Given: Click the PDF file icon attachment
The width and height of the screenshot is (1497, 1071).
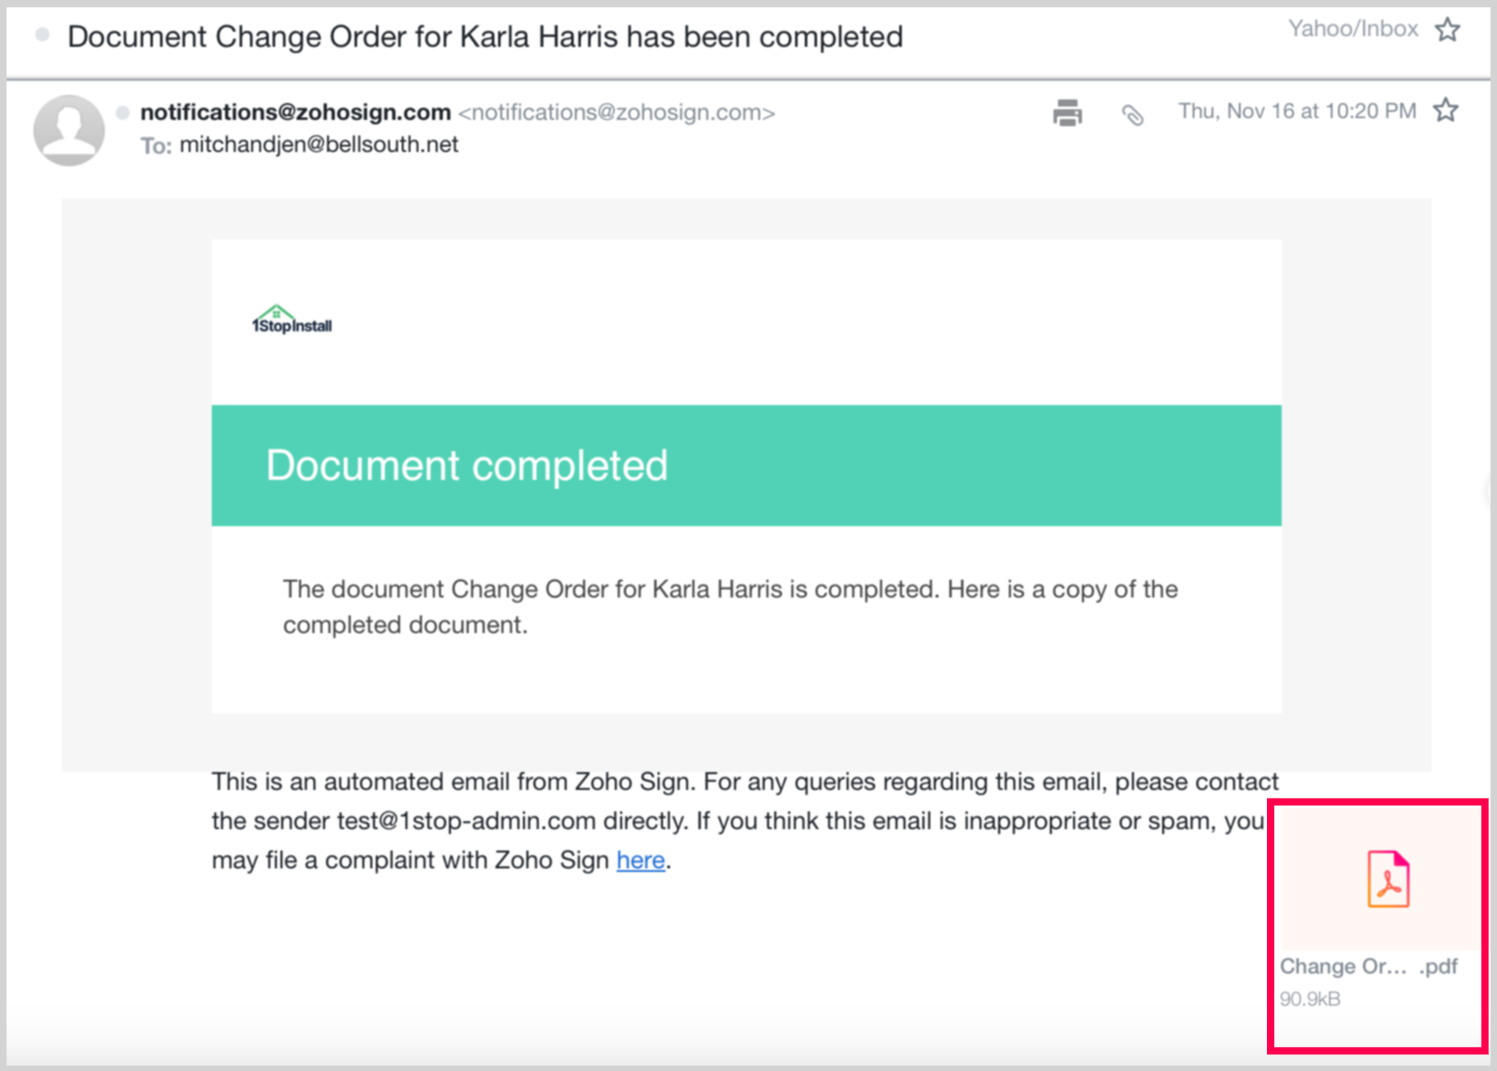Looking at the screenshot, I should click(1388, 879).
